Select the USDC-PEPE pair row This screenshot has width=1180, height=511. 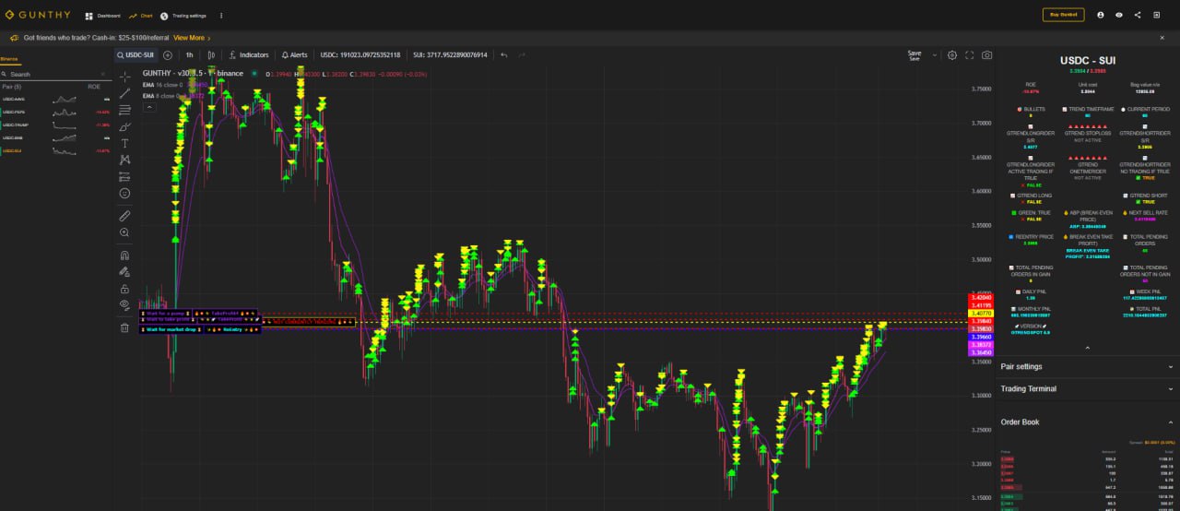55,112
